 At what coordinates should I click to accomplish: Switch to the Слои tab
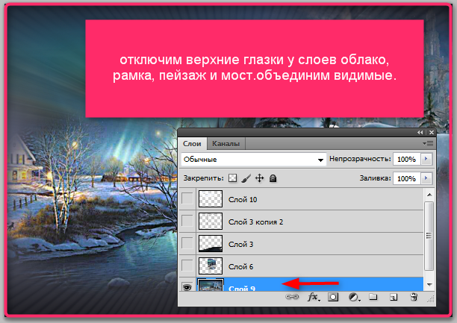tap(192, 143)
